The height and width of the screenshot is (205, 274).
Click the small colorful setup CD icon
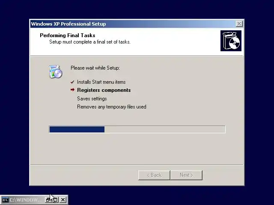coord(55,72)
